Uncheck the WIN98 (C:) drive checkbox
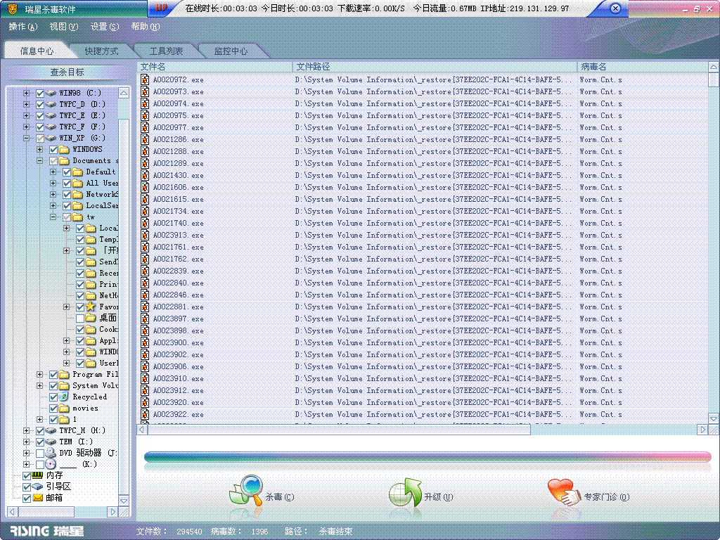This screenshot has width=720, height=540. tap(40, 94)
